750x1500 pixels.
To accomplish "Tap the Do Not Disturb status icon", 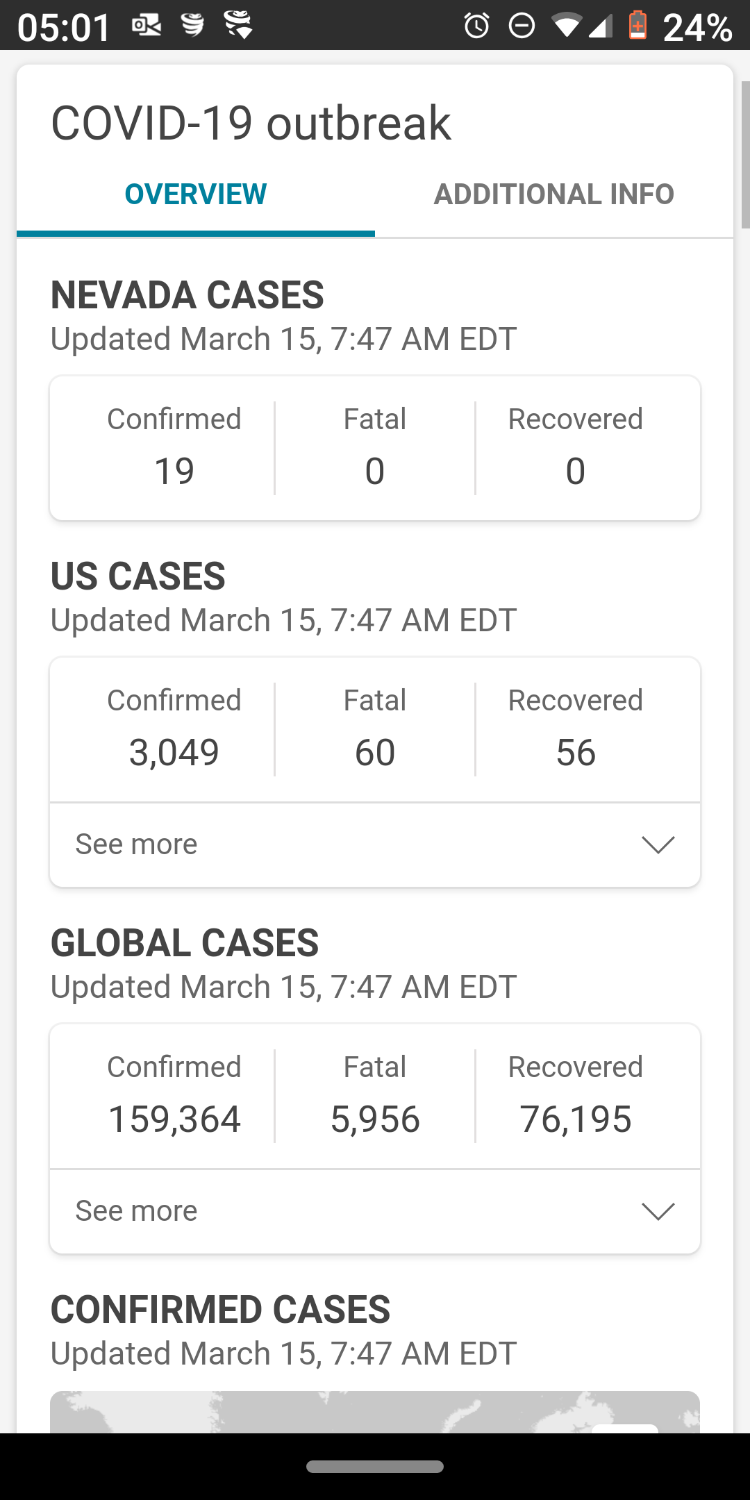I will (522, 26).
